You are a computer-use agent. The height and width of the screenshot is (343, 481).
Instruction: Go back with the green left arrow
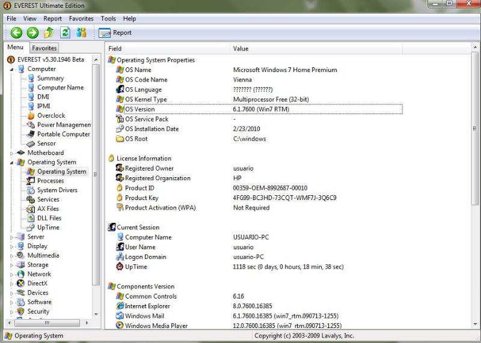(16, 32)
